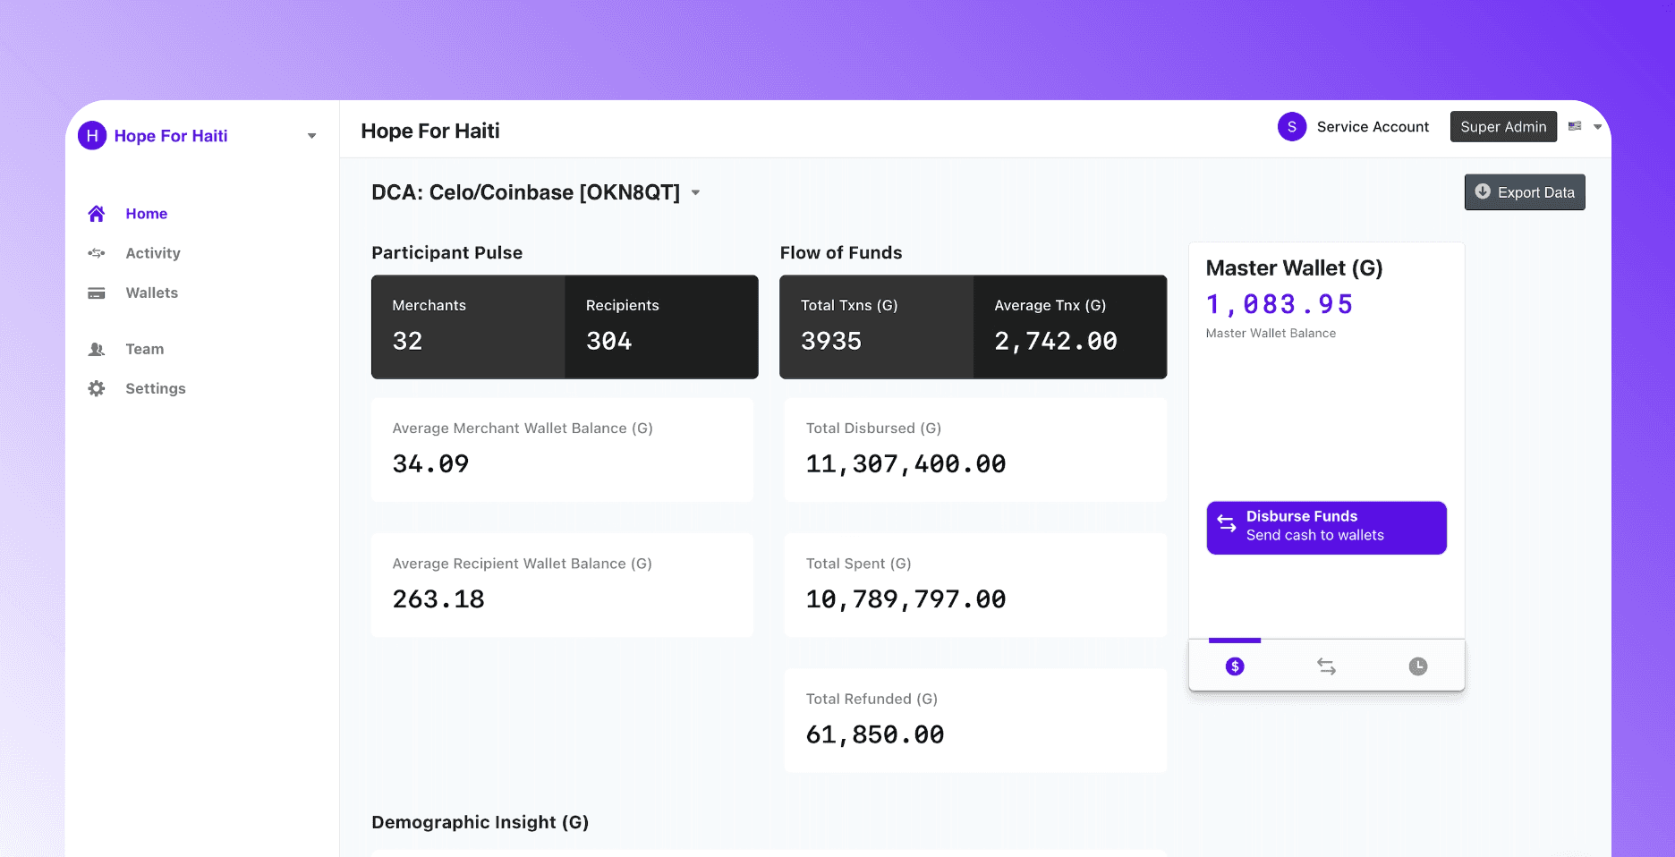Open Activity via its arrows icon

pyautogui.click(x=97, y=253)
